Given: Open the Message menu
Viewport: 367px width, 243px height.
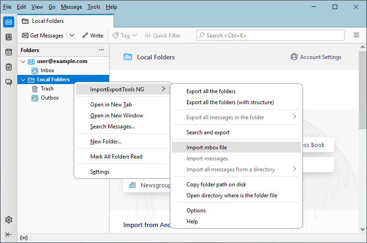Looking at the screenshot, I should coord(71,7).
